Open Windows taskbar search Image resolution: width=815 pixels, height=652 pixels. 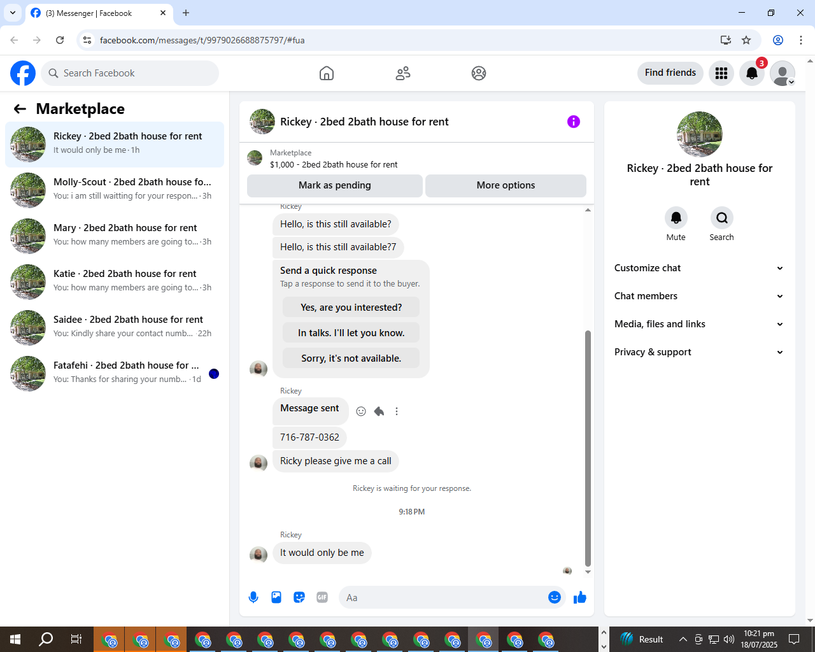(x=46, y=639)
